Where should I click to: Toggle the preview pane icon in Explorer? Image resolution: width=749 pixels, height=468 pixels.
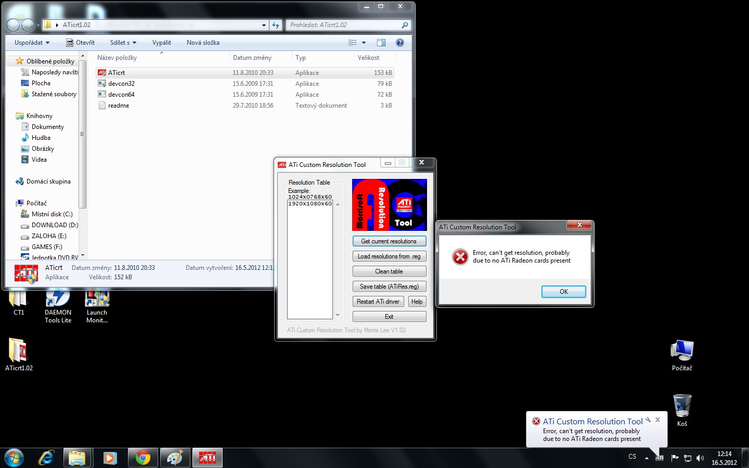(x=381, y=43)
